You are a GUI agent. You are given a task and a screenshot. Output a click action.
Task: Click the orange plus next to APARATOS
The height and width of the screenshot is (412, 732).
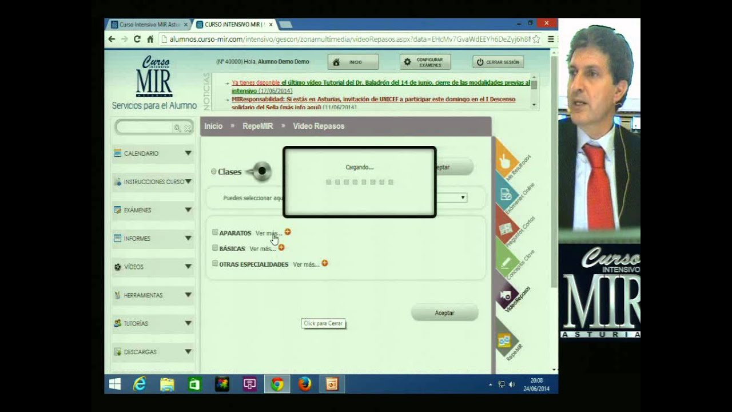[x=288, y=232]
